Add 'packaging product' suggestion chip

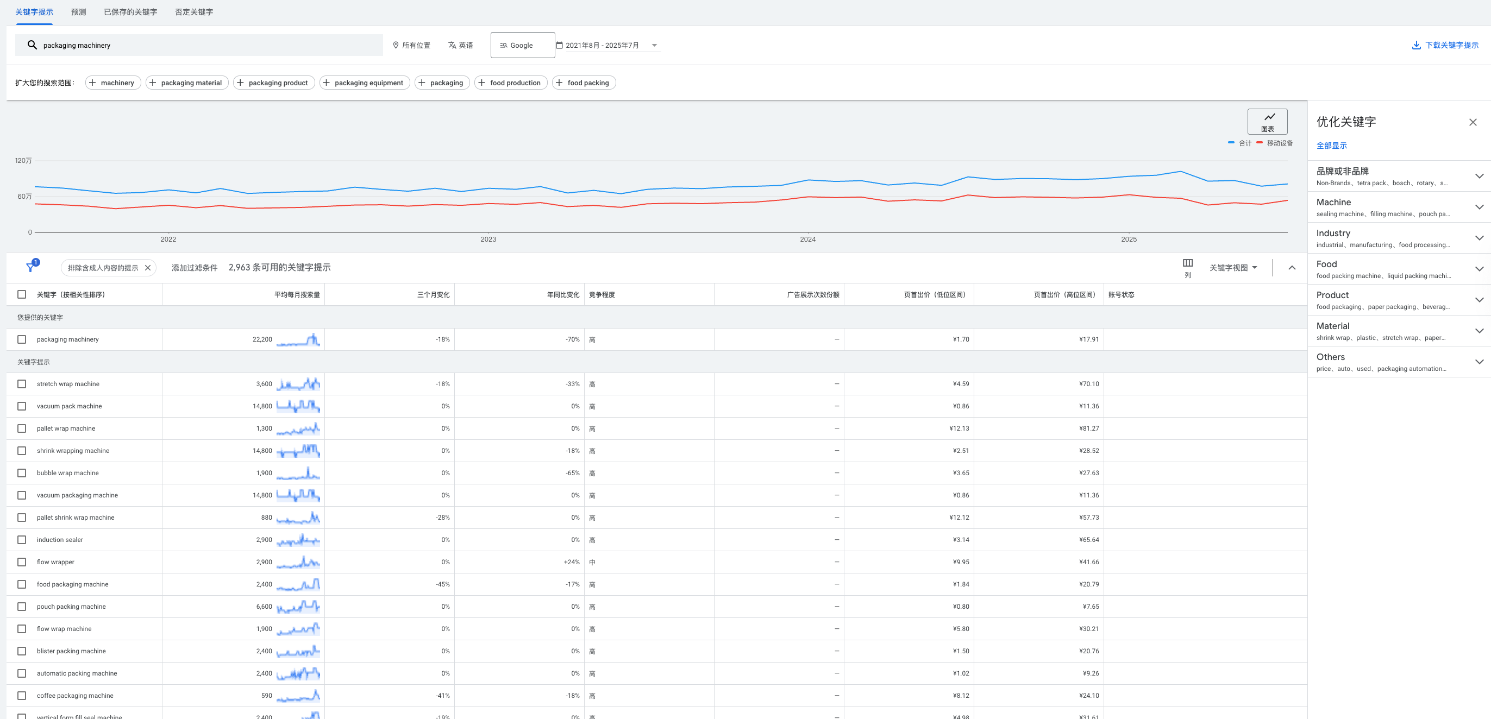point(274,83)
